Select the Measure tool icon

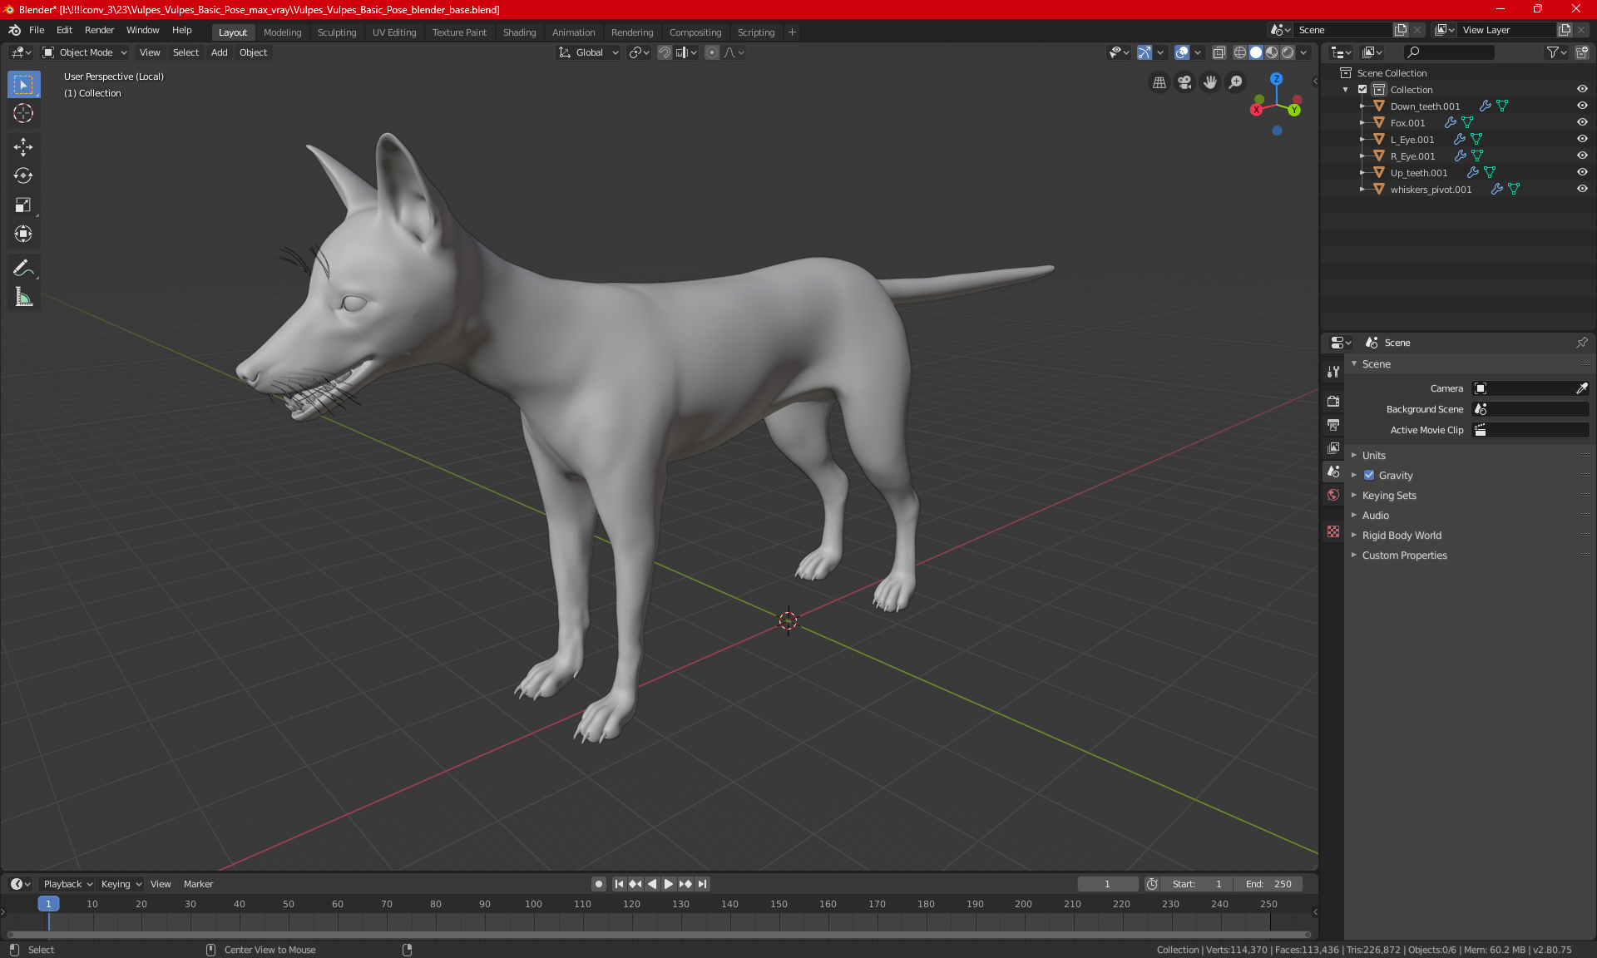(22, 297)
